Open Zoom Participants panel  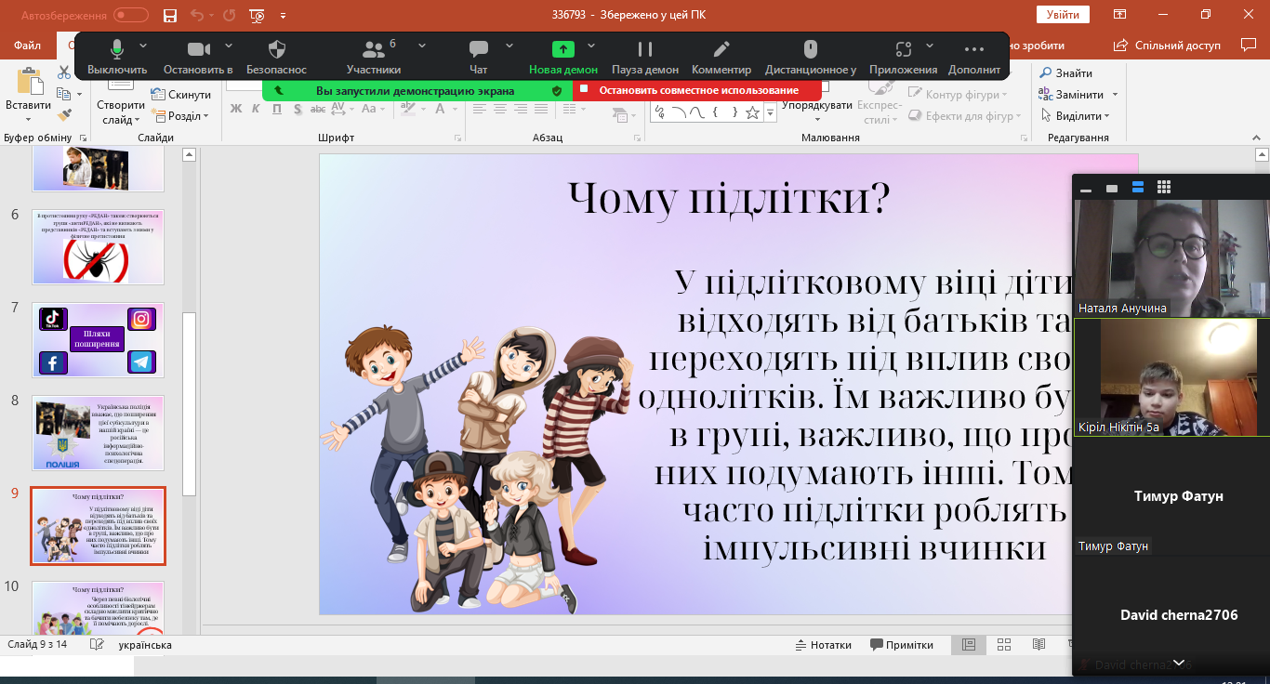(x=374, y=58)
